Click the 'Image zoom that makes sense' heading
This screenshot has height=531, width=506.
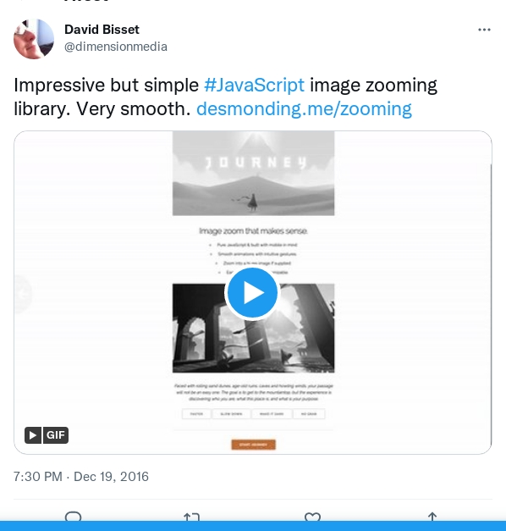(253, 231)
